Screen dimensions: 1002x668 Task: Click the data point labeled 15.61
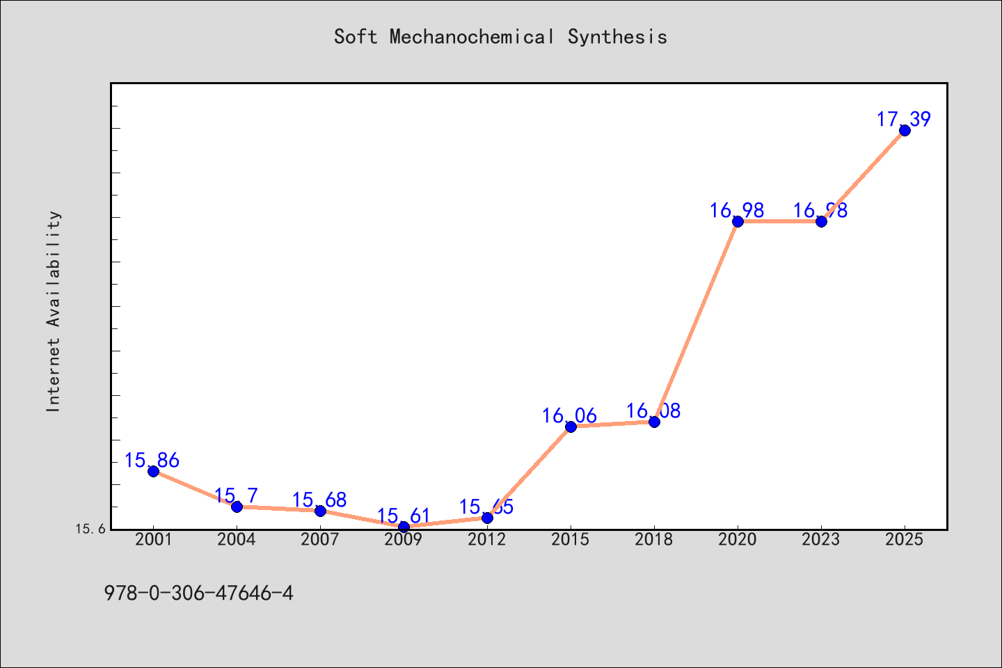404,527
